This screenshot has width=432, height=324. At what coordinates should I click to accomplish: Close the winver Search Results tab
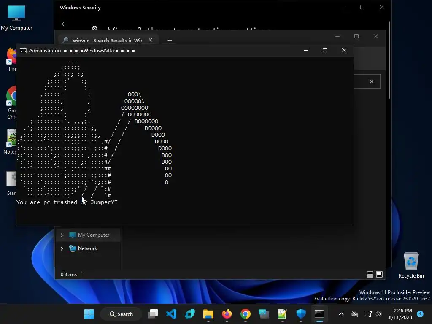pyautogui.click(x=151, y=40)
